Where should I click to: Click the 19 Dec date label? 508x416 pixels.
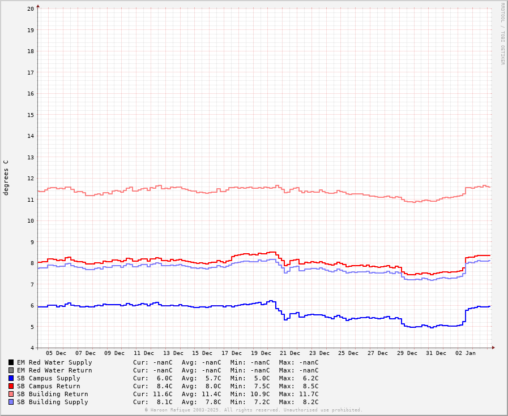(x=261, y=353)
